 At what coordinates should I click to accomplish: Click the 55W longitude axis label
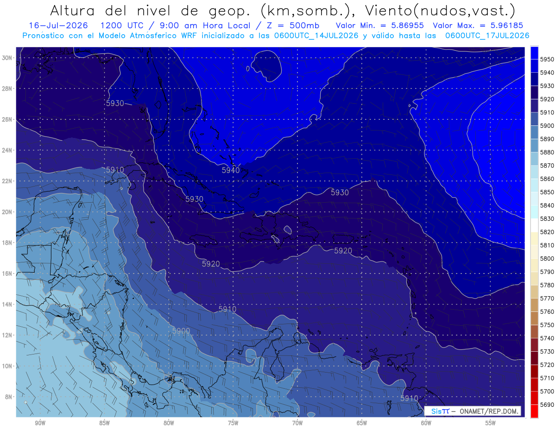491,423
